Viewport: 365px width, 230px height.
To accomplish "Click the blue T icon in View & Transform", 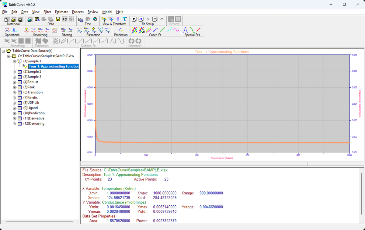I will click(x=124, y=19).
